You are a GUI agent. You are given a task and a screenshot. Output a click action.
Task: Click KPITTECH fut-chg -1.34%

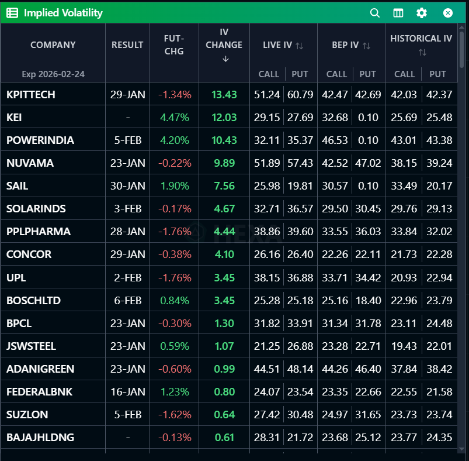pos(175,95)
